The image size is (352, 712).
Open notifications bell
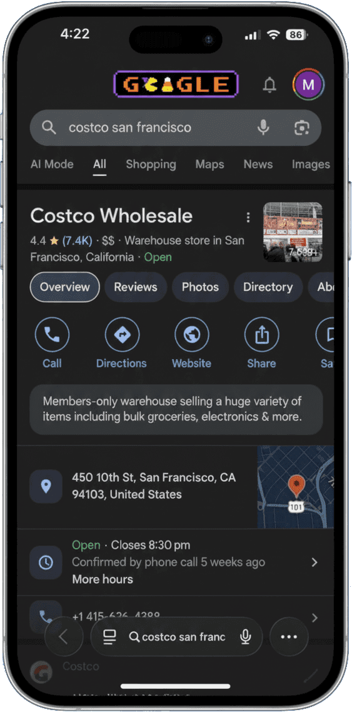(x=269, y=85)
